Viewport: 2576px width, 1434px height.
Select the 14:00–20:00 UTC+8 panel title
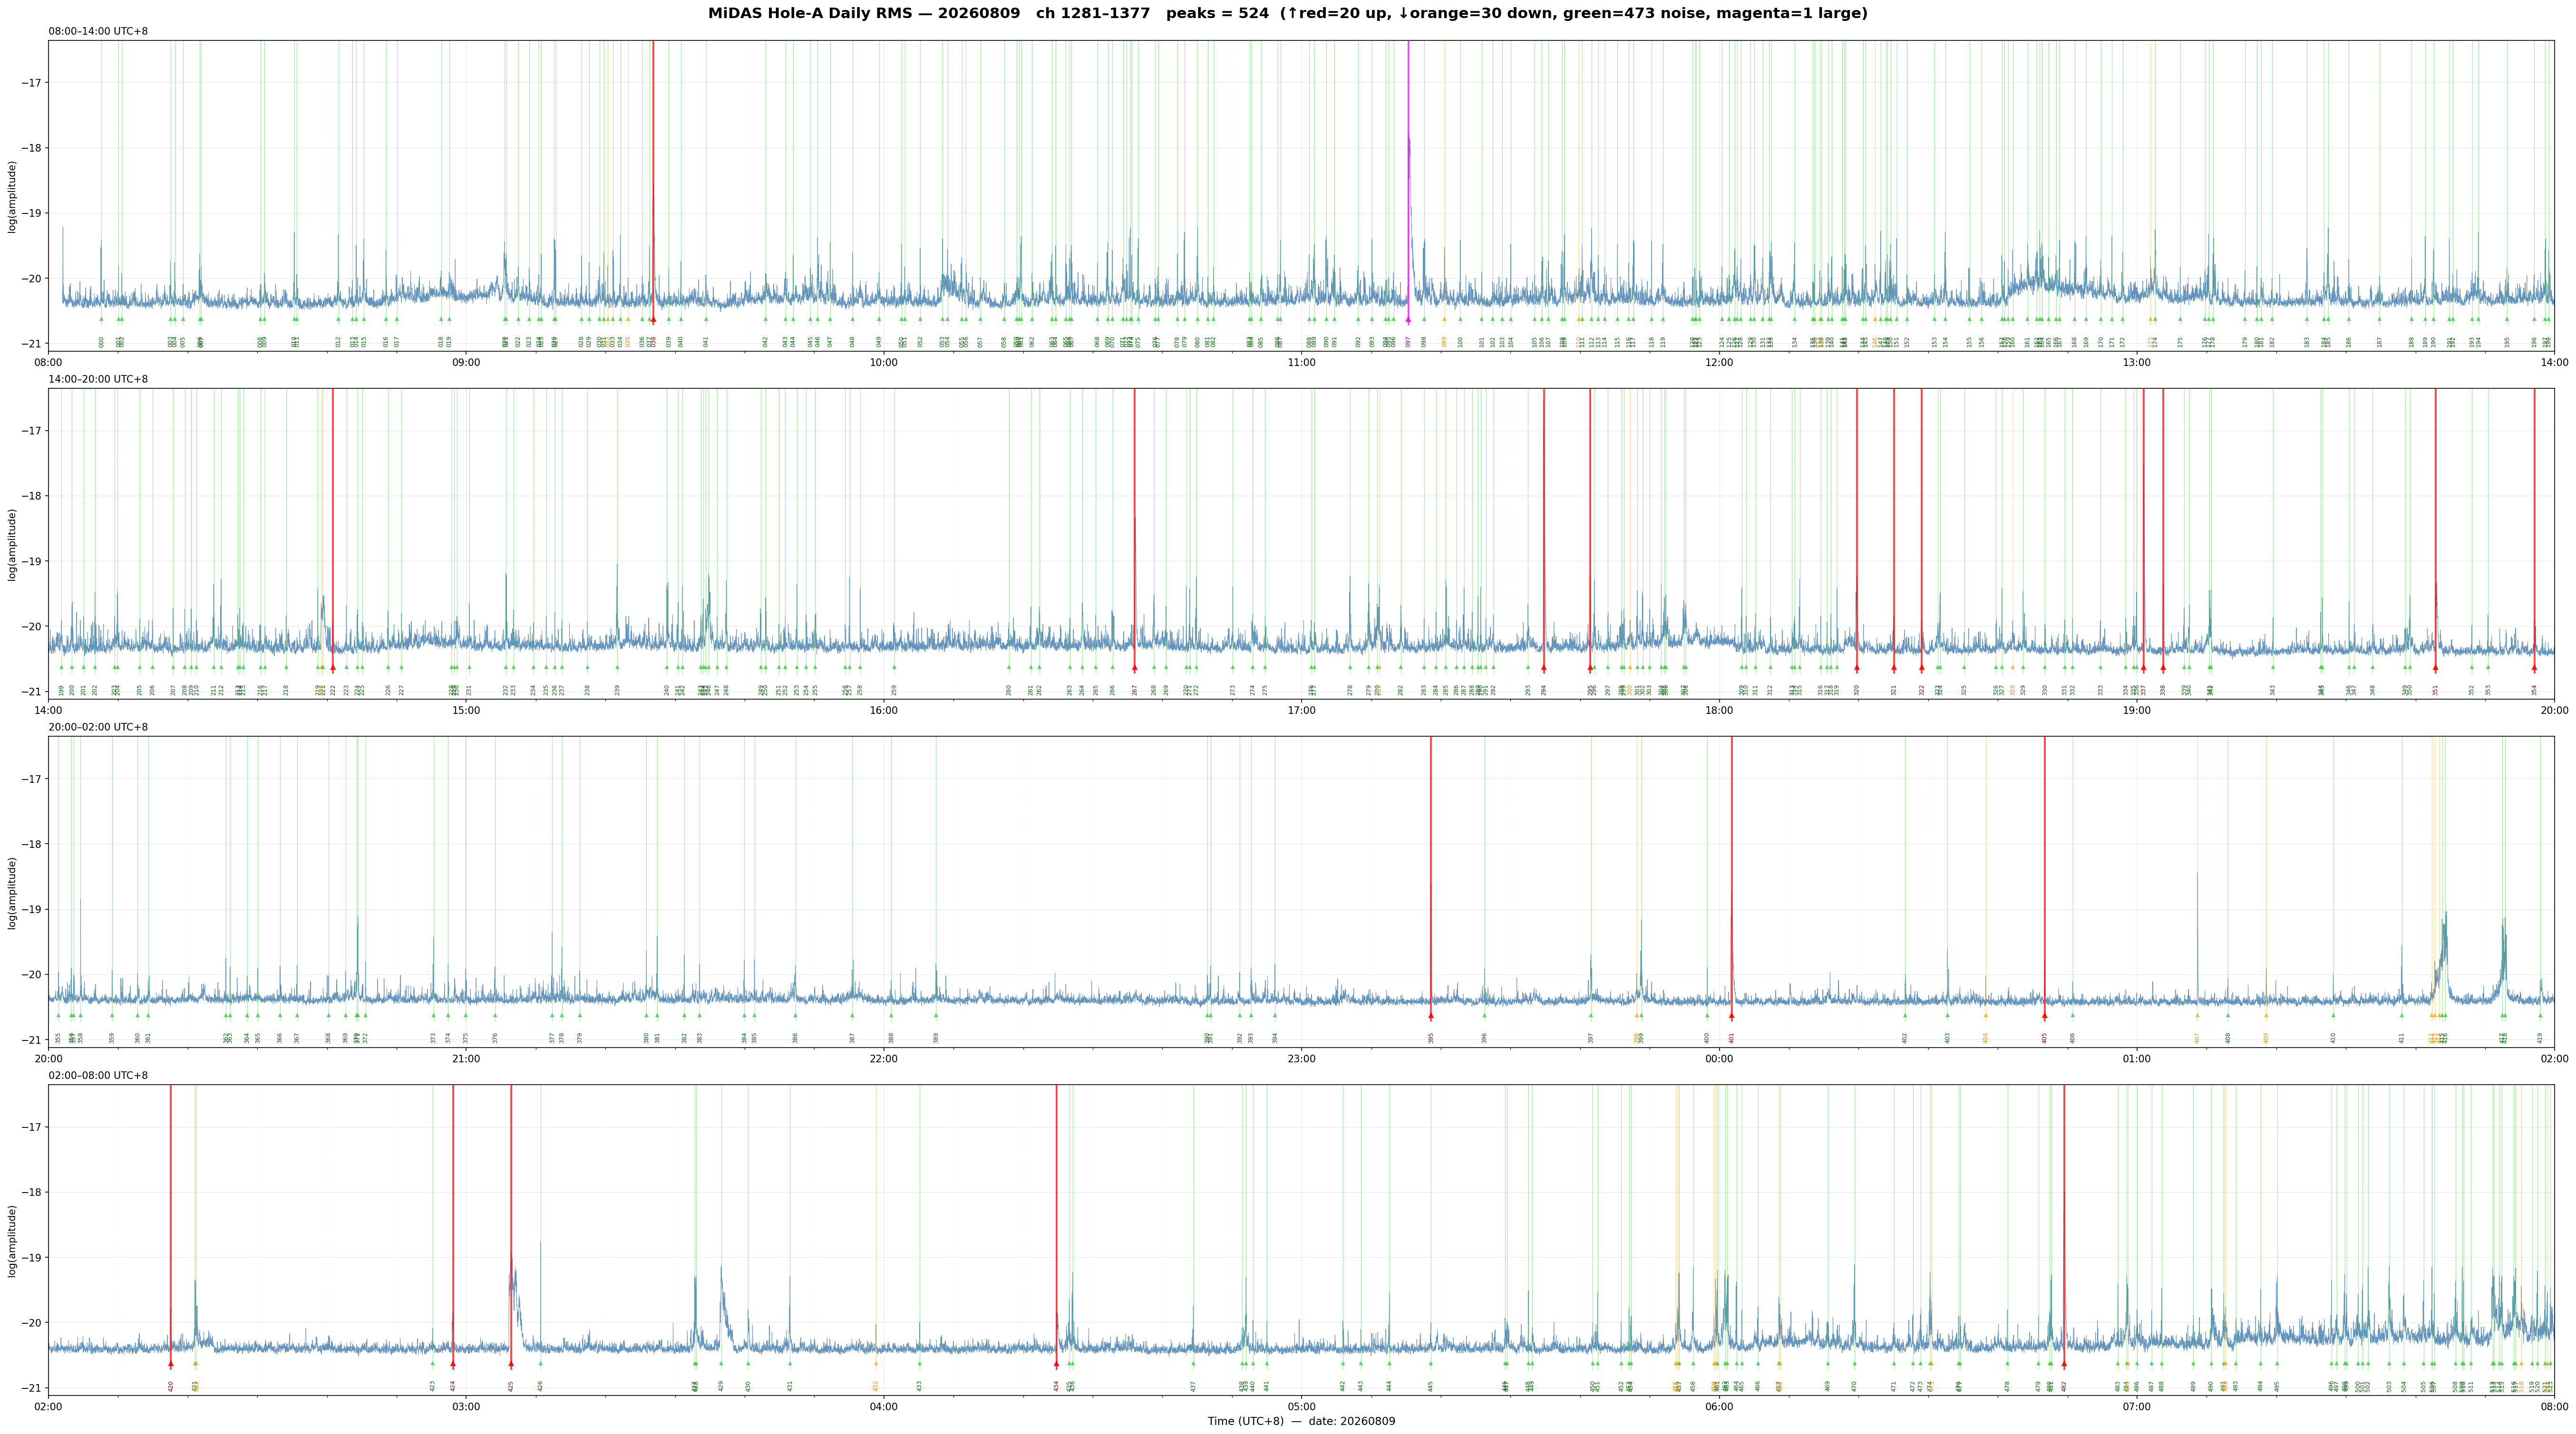click(x=98, y=380)
